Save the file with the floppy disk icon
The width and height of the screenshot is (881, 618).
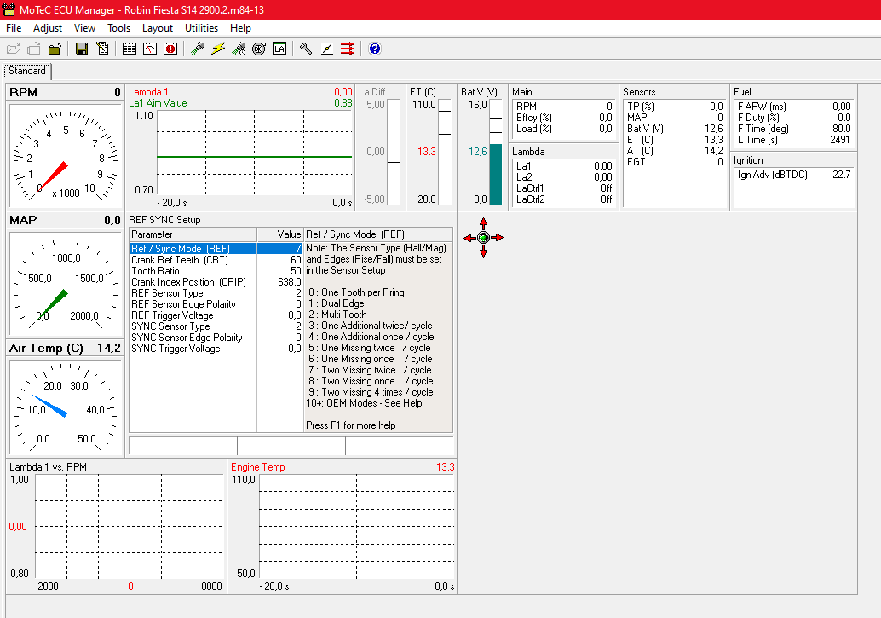coord(82,49)
